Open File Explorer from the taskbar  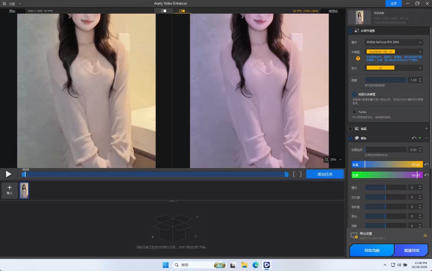[244, 265]
